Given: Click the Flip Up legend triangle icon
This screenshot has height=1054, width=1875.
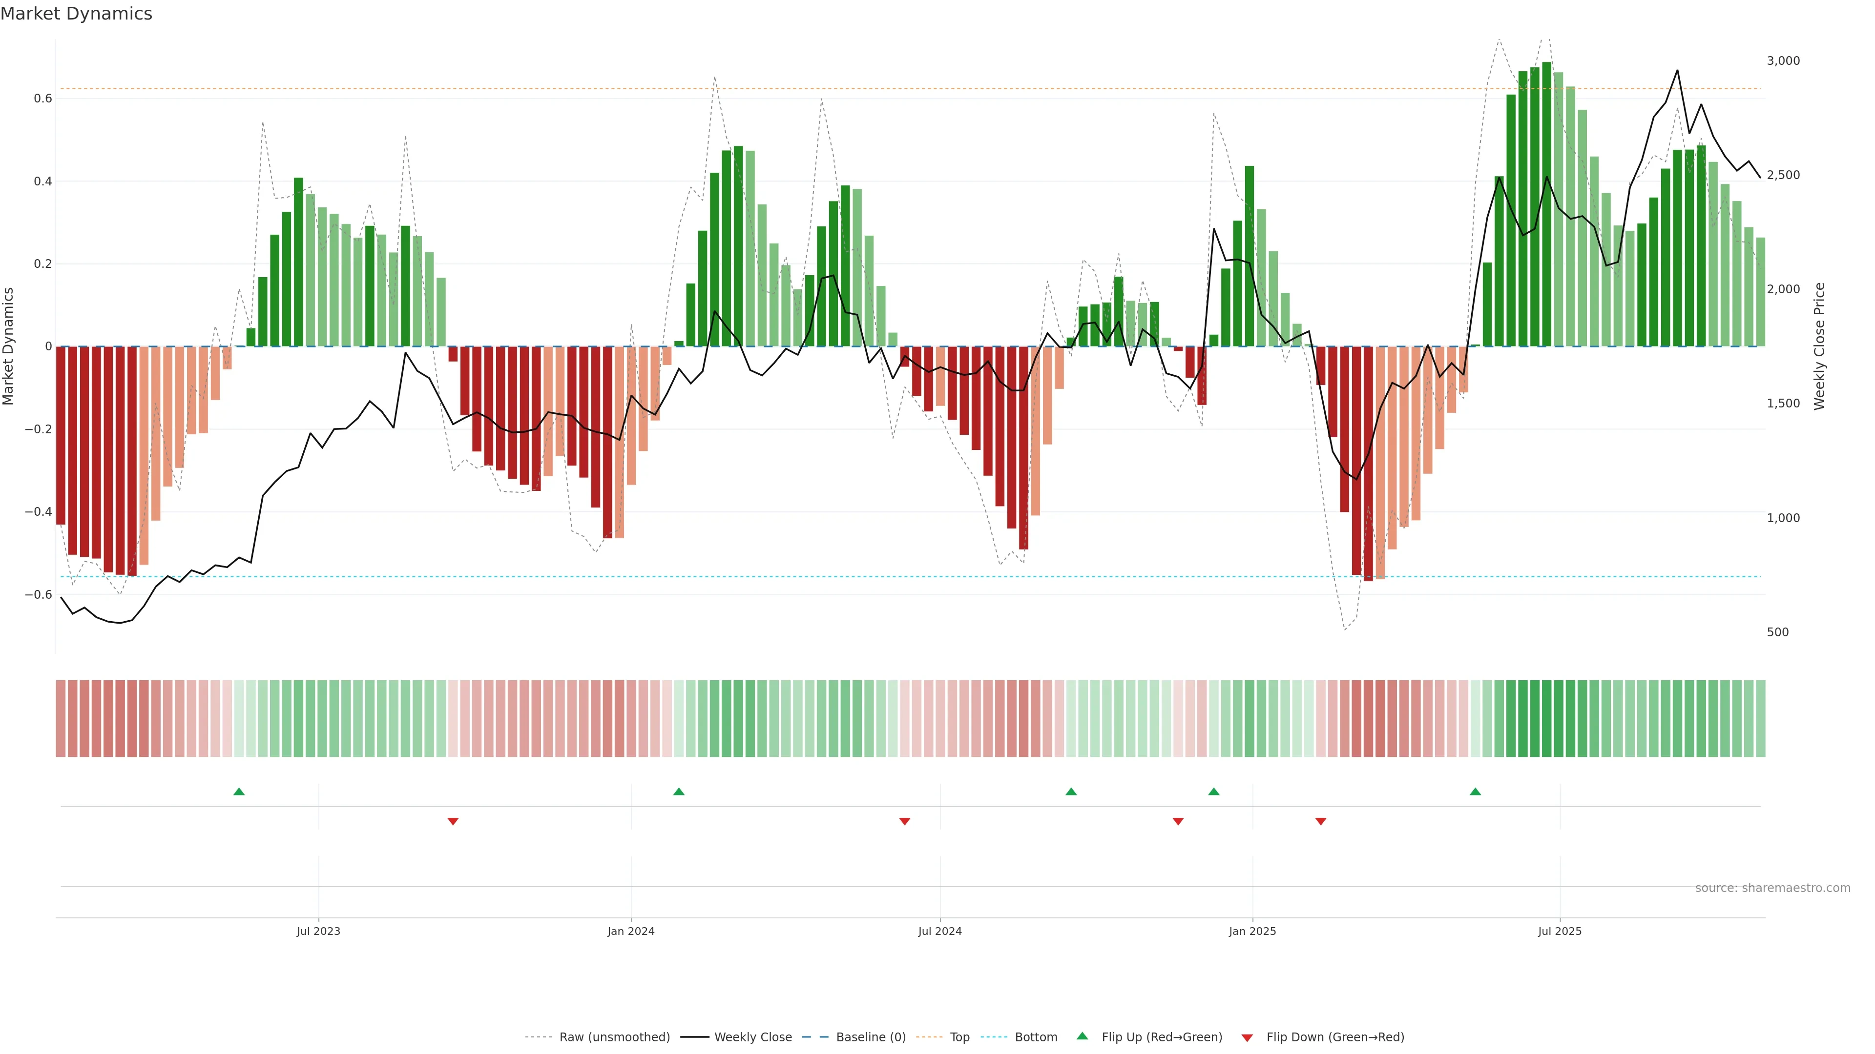Looking at the screenshot, I should tap(1083, 1036).
